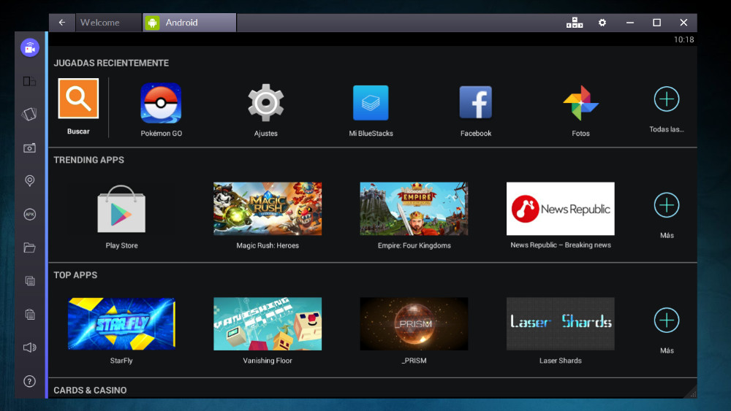The height and width of the screenshot is (411, 731).
Task: Click the JUGADAS RECIENTEMENTE heading
Action: click(x=111, y=63)
